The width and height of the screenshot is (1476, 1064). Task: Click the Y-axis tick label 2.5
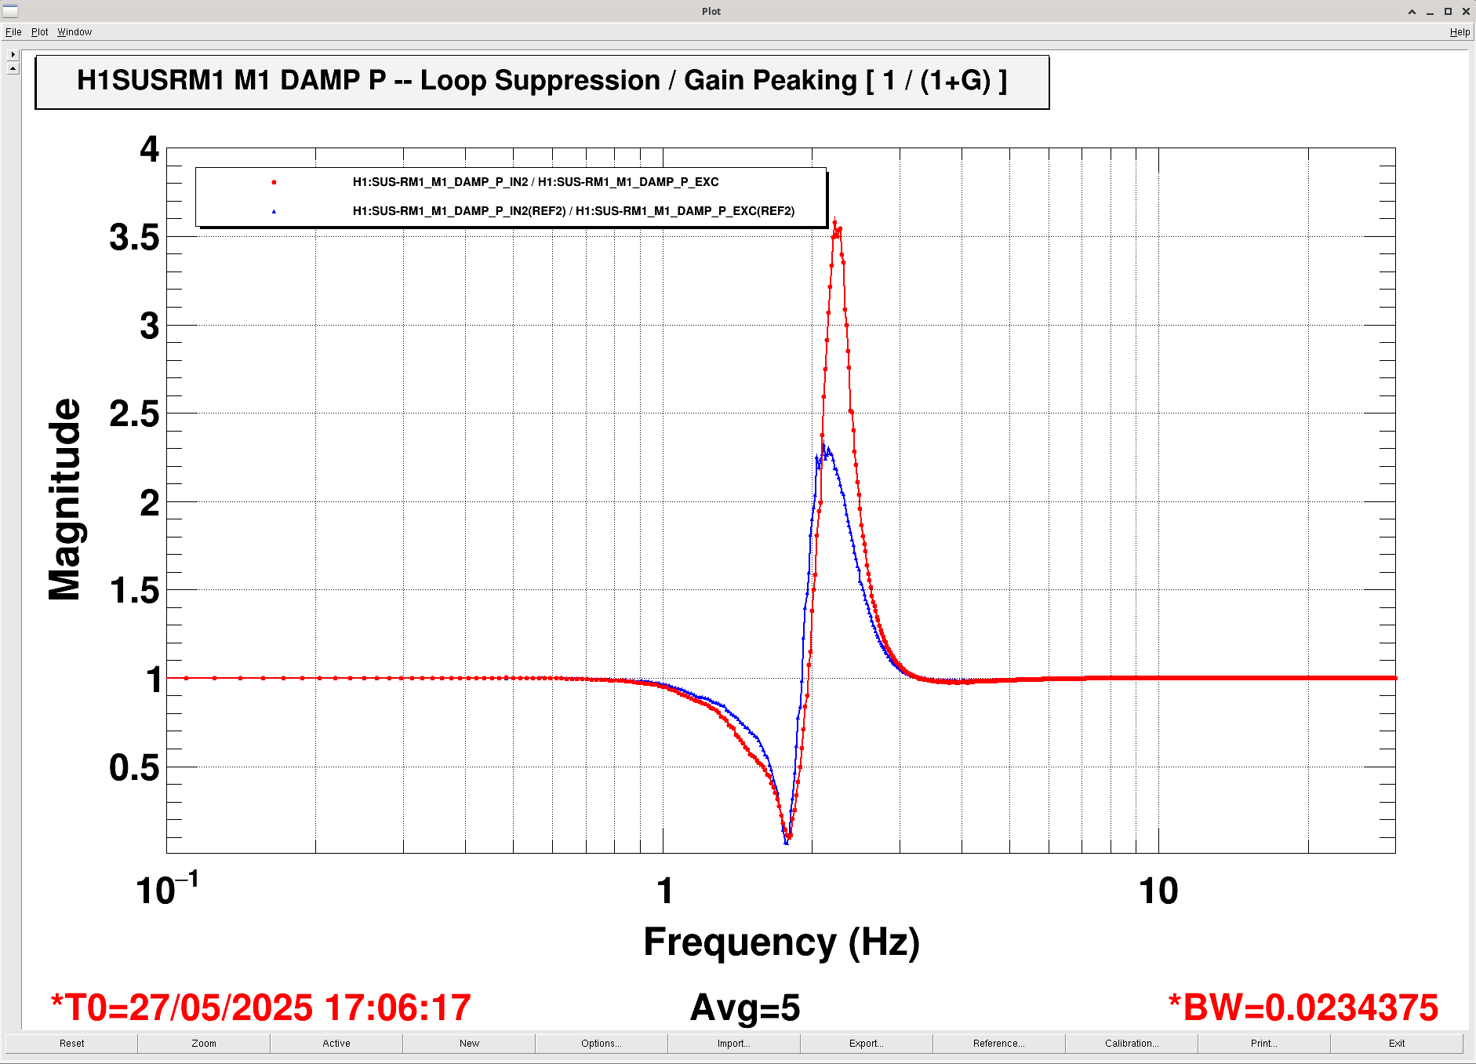click(134, 414)
